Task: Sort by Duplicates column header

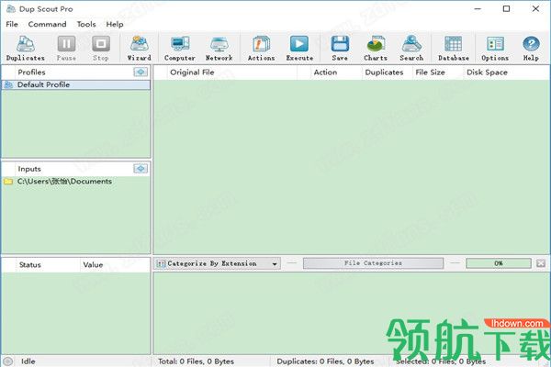Action: [x=387, y=72]
